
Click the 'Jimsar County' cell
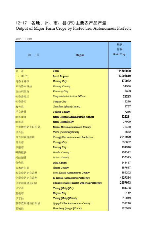tap(61, 168)
